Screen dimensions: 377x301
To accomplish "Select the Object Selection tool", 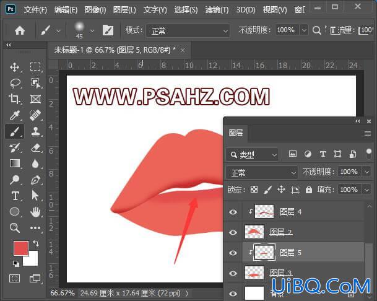I will click(35, 83).
